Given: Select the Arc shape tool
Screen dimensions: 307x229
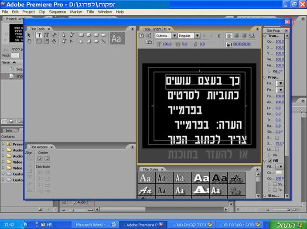Looking at the screenshot, I should [89, 41].
